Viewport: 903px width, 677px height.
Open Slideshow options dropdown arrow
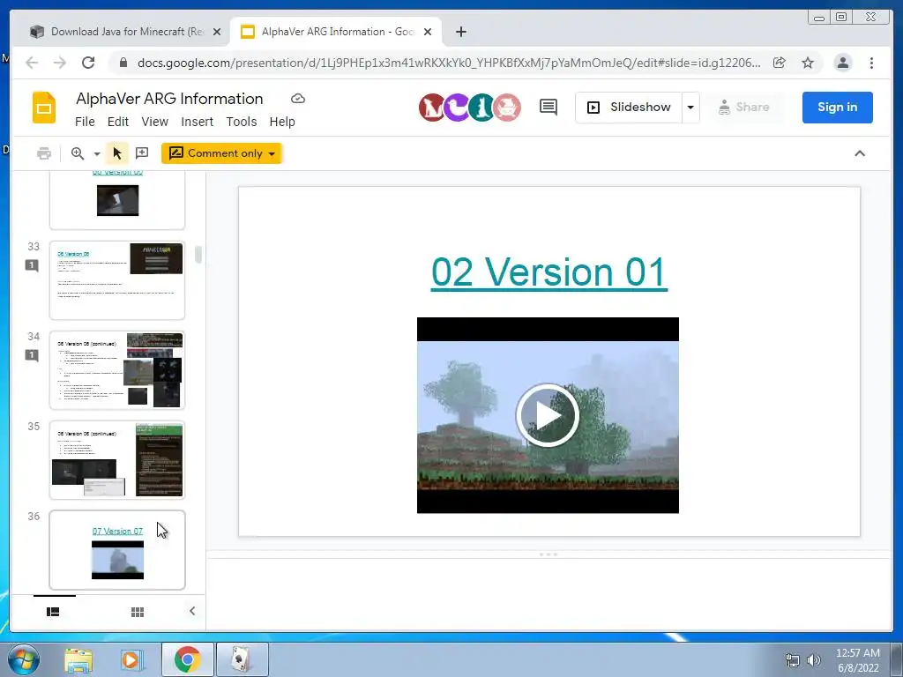pyautogui.click(x=690, y=107)
